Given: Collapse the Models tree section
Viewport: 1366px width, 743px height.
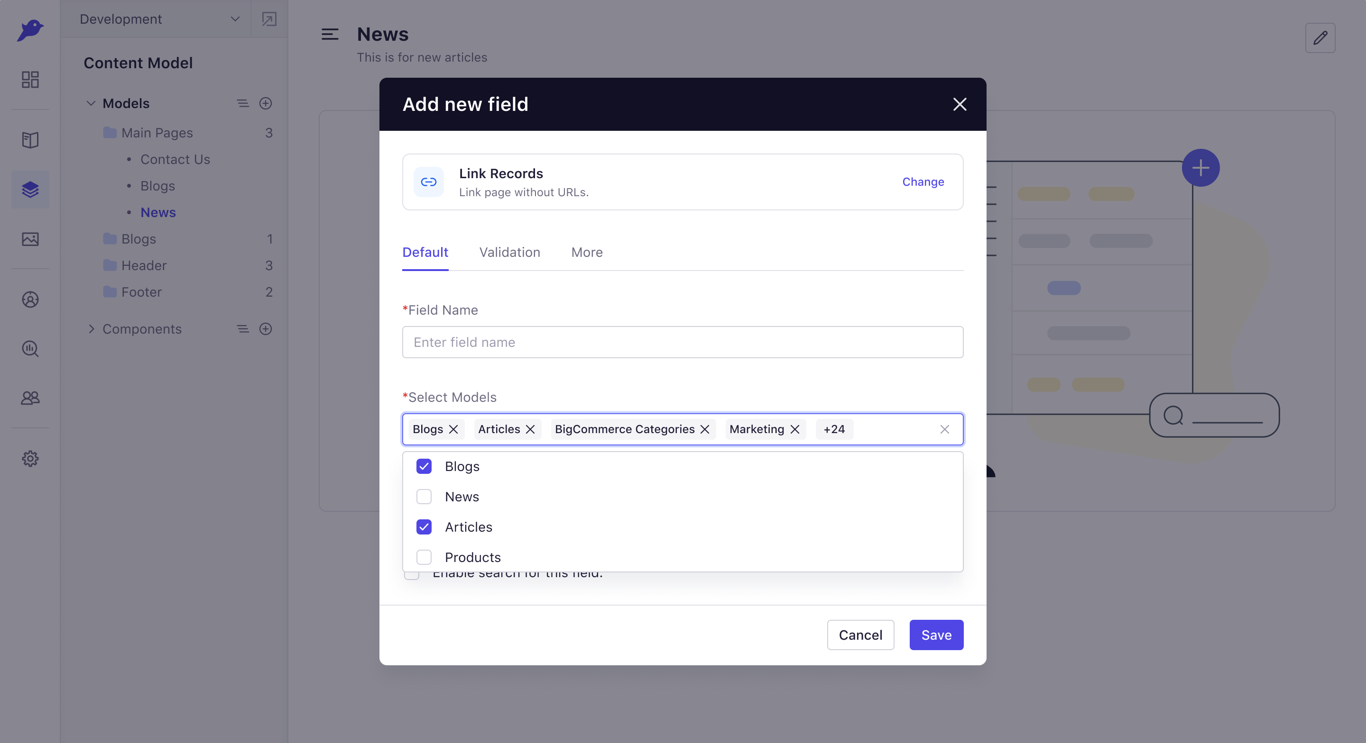Looking at the screenshot, I should pyautogui.click(x=91, y=103).
